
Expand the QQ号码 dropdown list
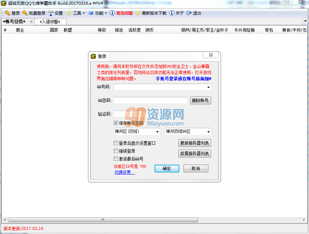pyautogui.click(x=208, y=87)
